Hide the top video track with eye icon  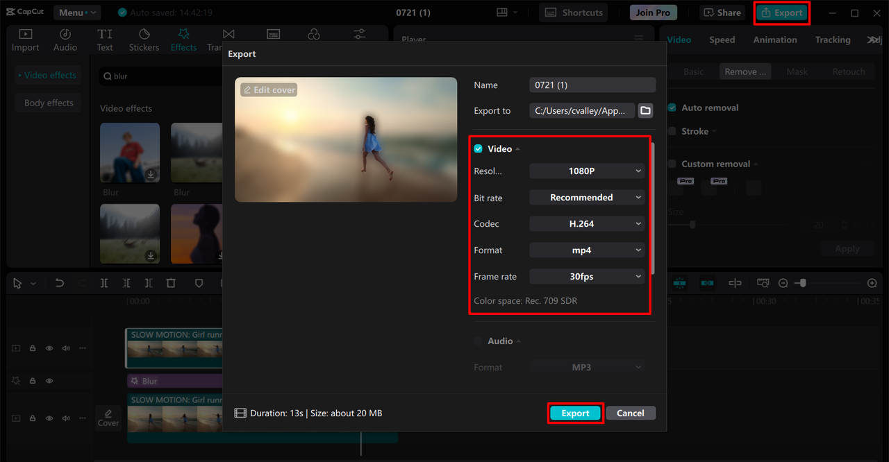point(49,348)
